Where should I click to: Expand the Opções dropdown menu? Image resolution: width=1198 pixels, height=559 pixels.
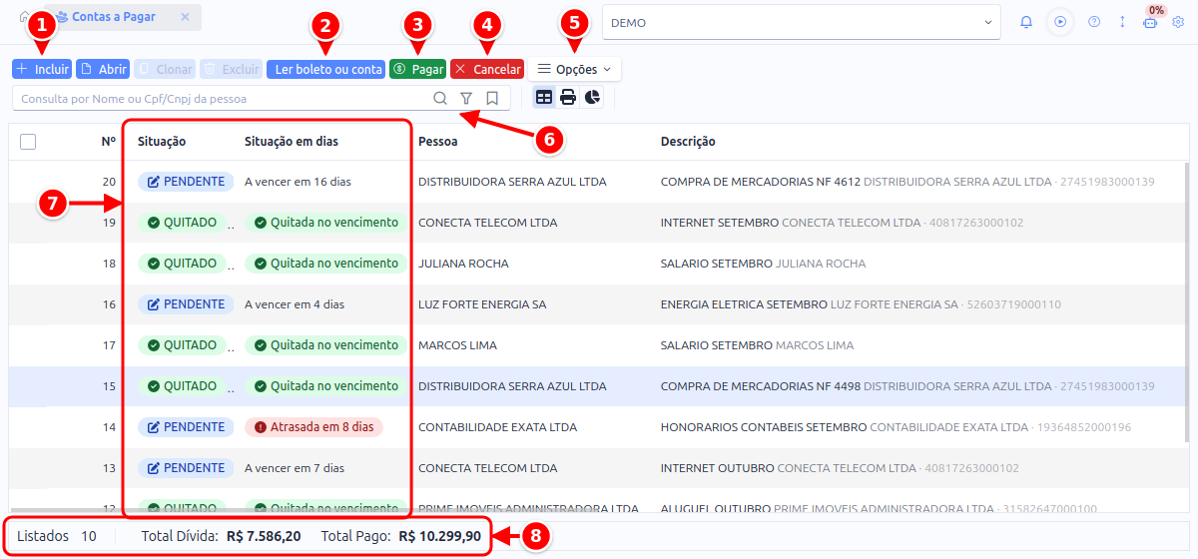(574, 69)
